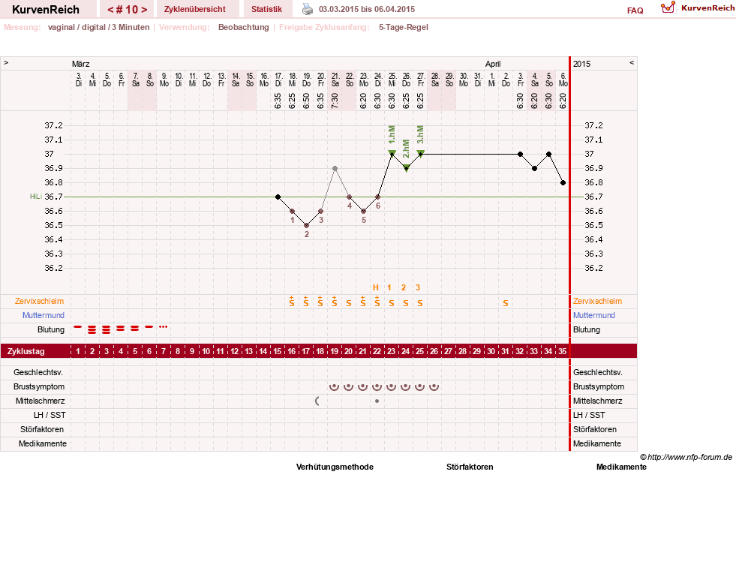
Task: Click the S+ mucus symbol under the H marker
Action: [x=377, y=302]
